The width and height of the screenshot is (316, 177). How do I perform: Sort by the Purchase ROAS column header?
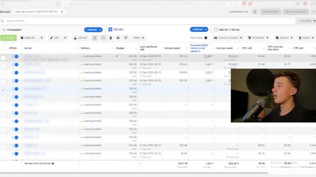click(x=199, y=48)
